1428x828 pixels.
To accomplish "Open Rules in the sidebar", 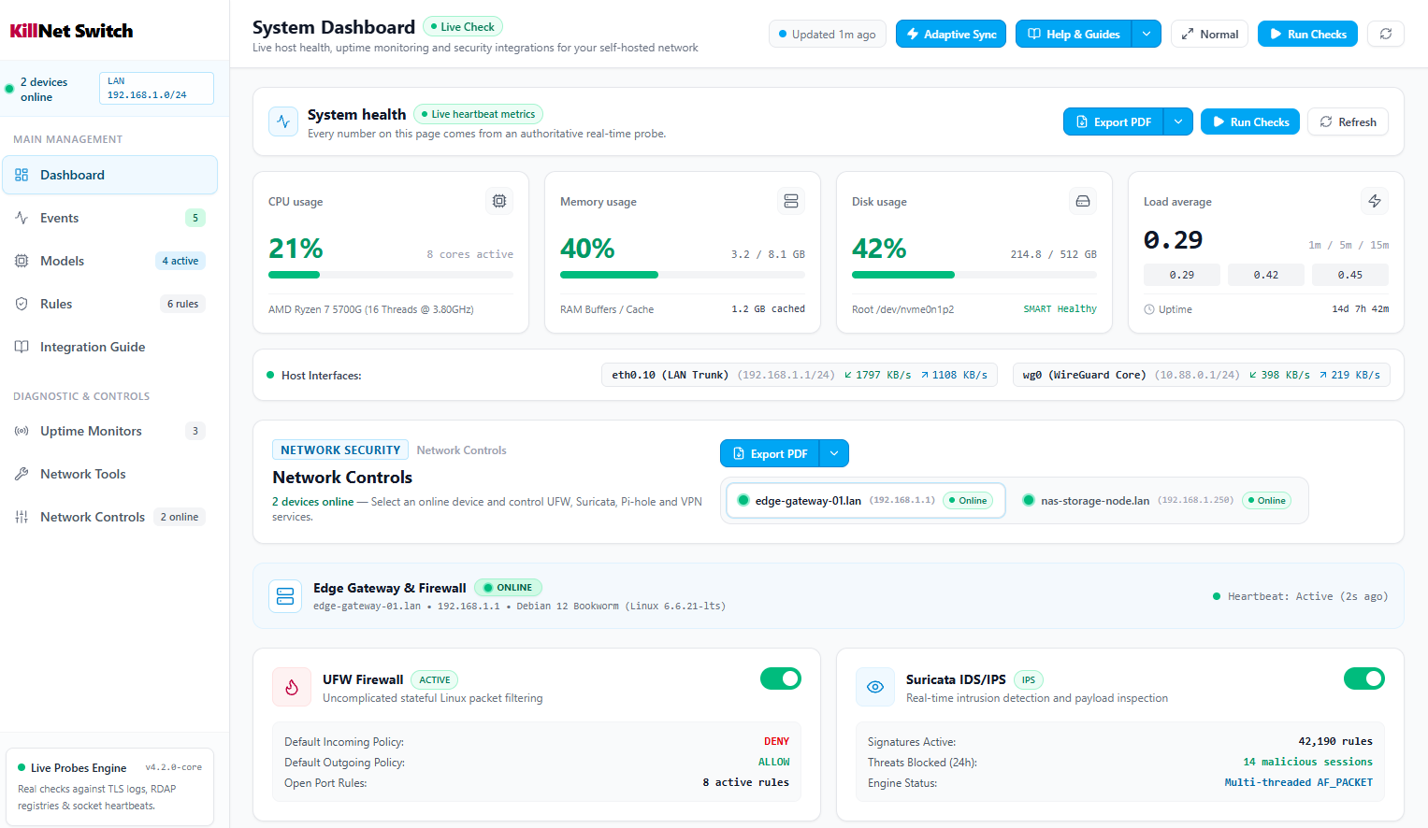I will click(109, 304).
